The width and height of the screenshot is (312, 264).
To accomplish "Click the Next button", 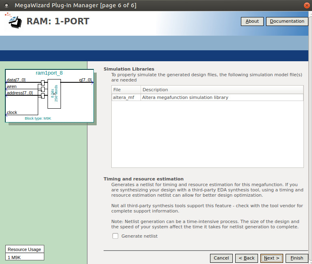I will [x=272, y=258].
